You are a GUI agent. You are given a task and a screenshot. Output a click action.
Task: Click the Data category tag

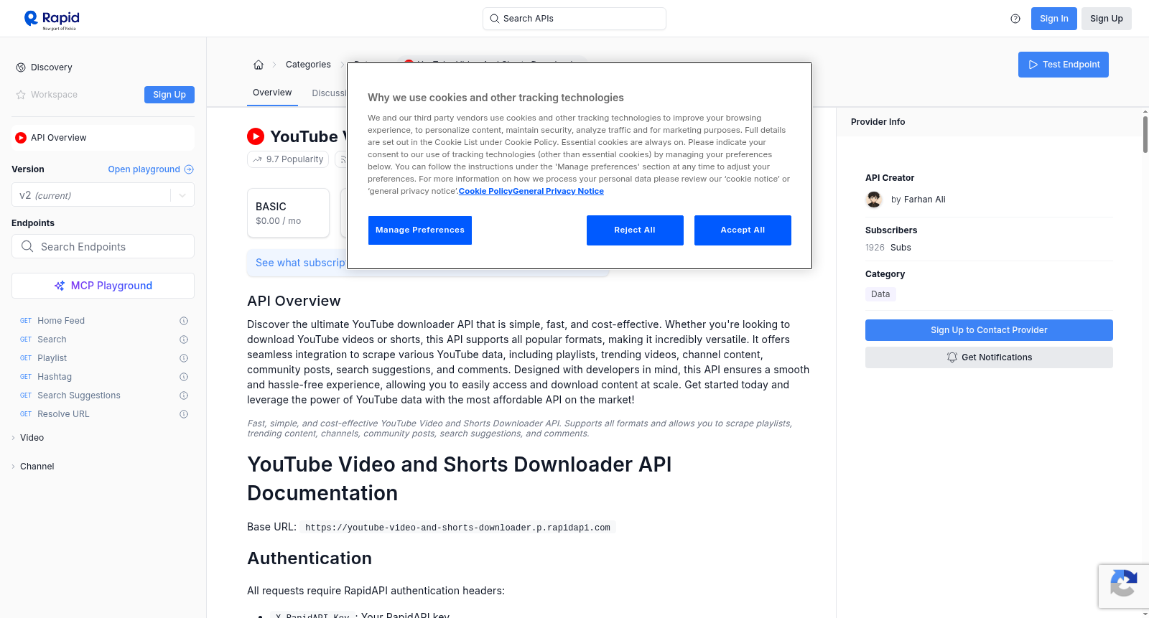click(880, 294)
